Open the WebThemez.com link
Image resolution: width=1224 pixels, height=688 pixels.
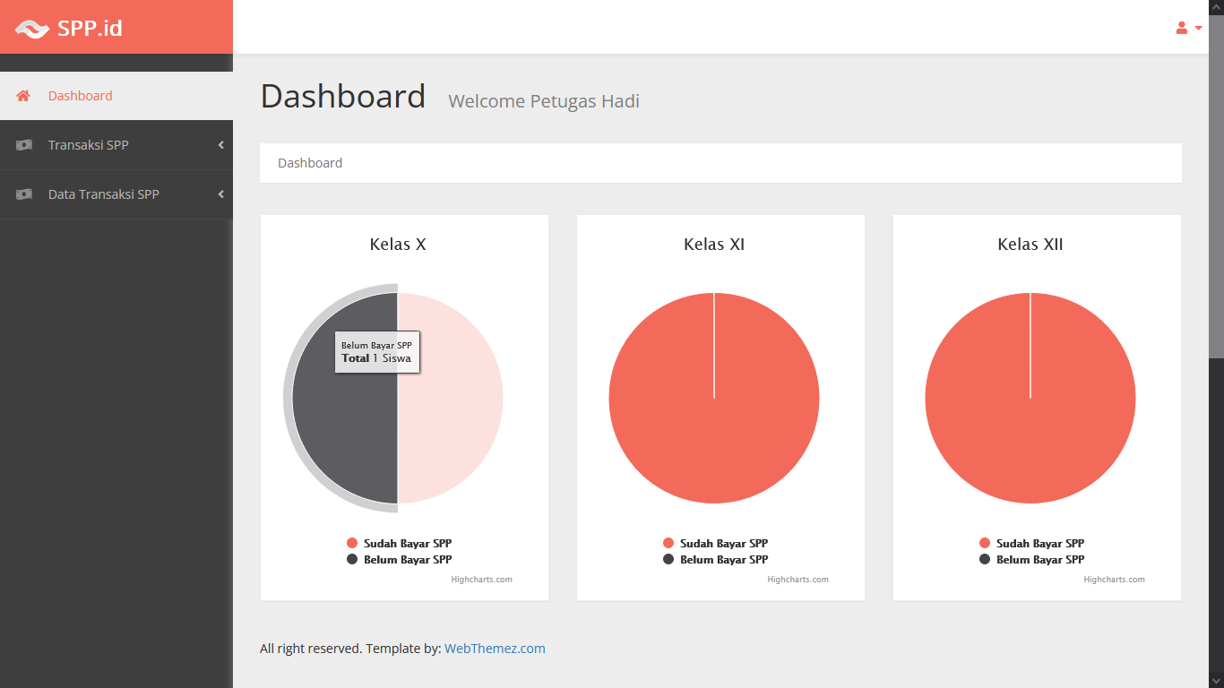(x=495, y=649)
